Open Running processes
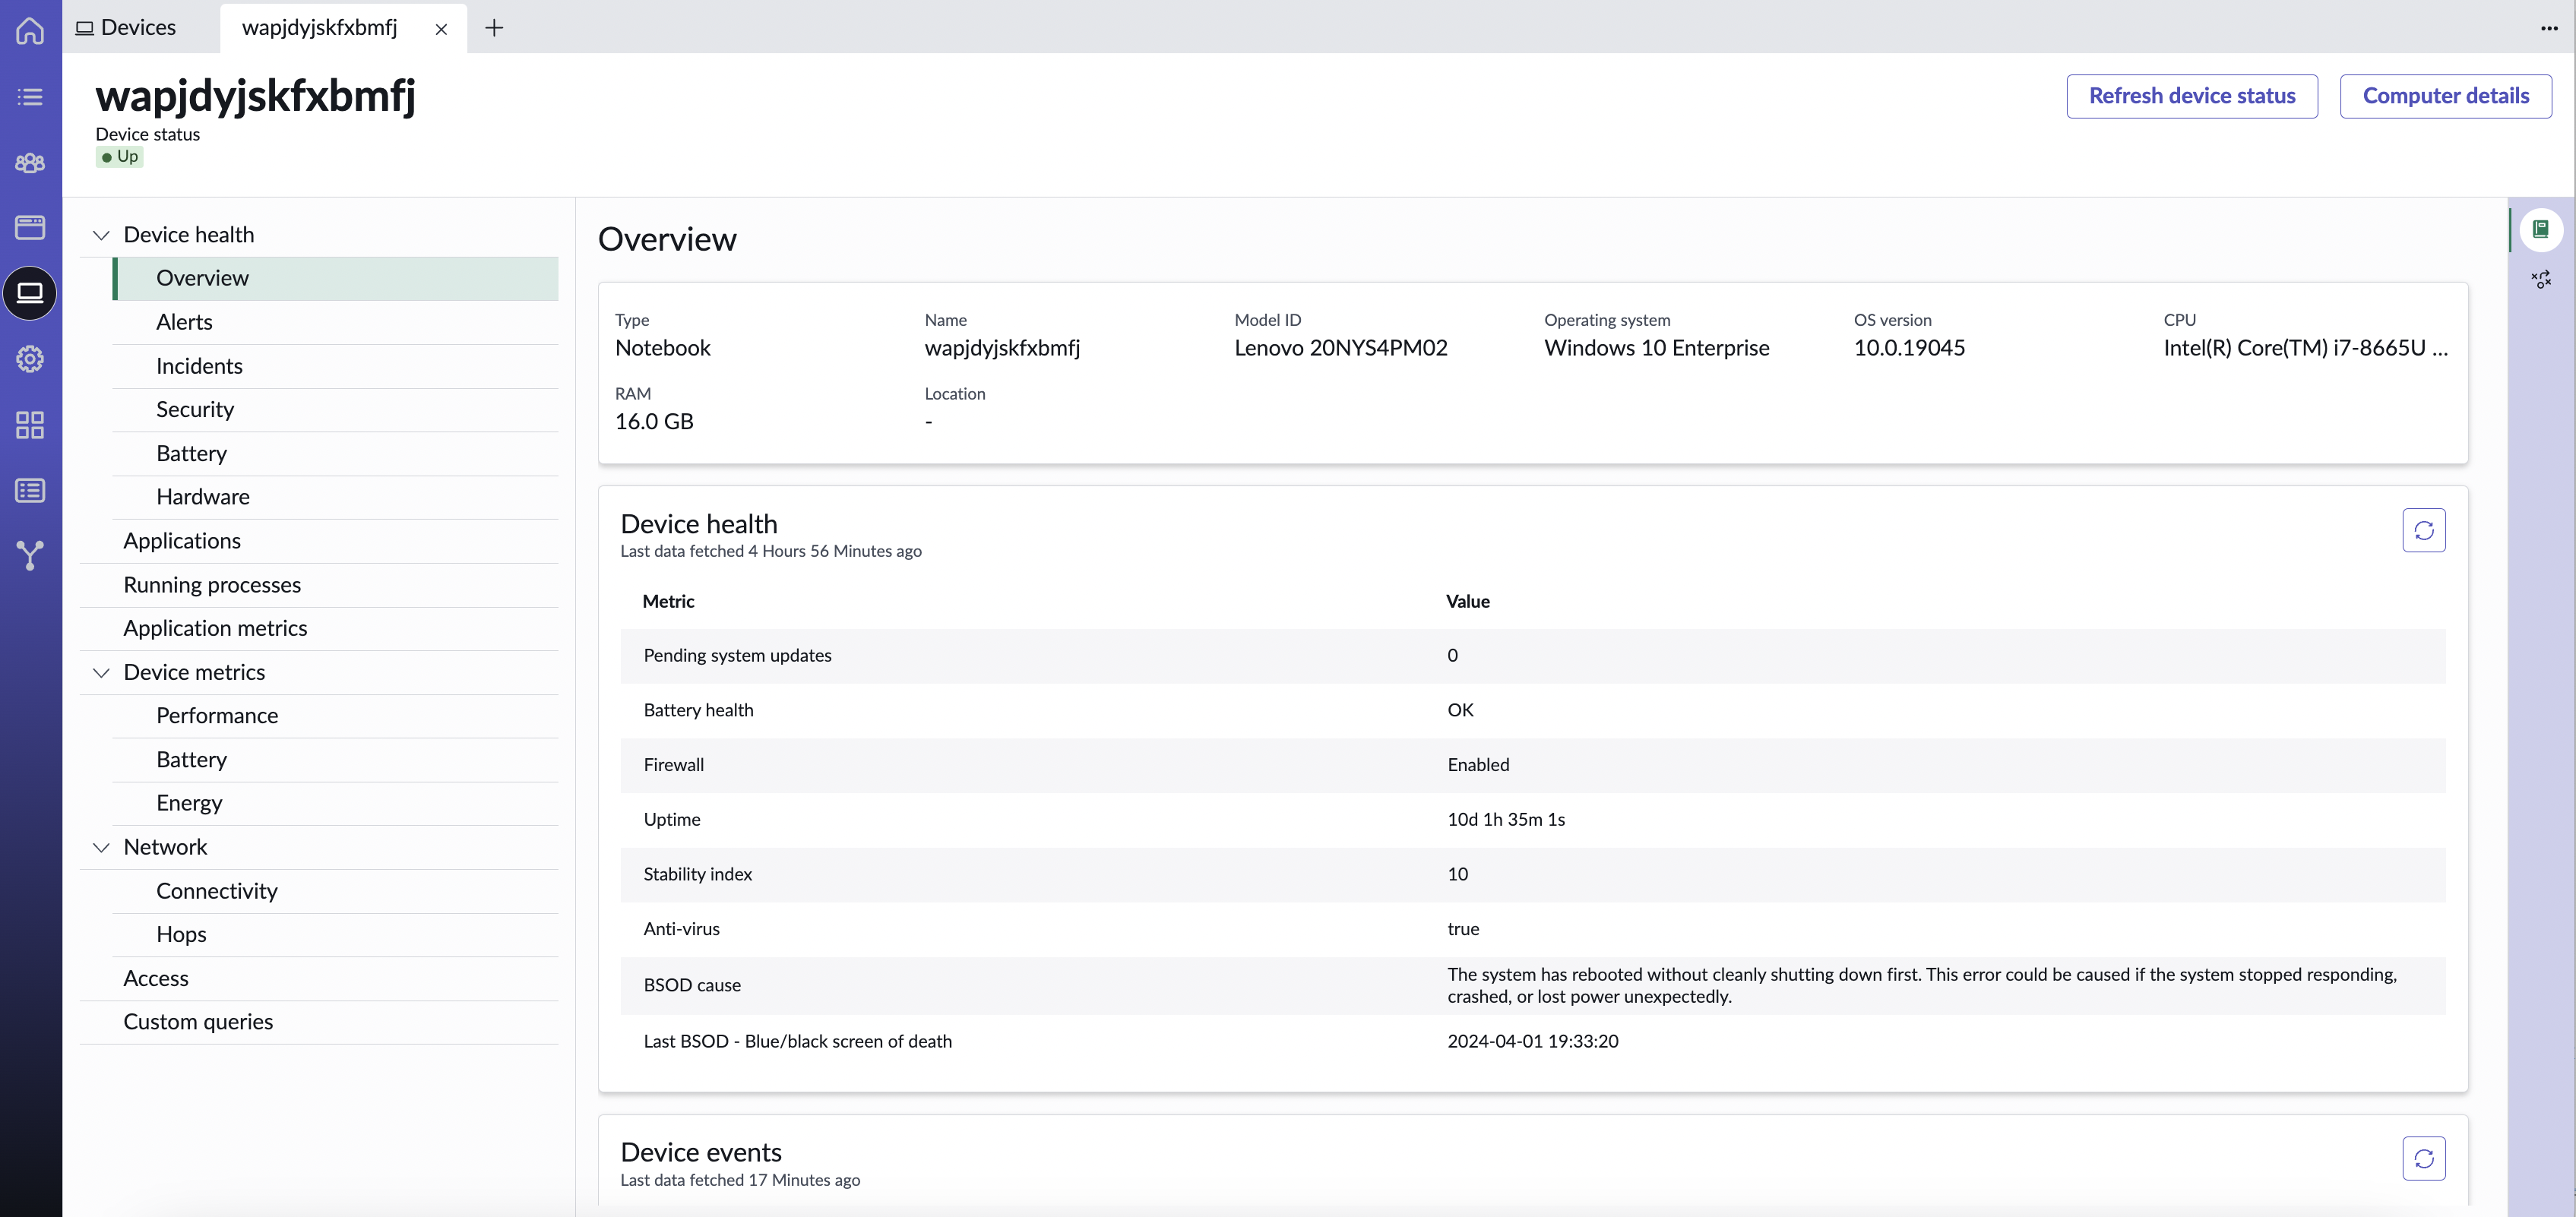The width and height of the screenshot is (2576, 1217). pos(319,585)
